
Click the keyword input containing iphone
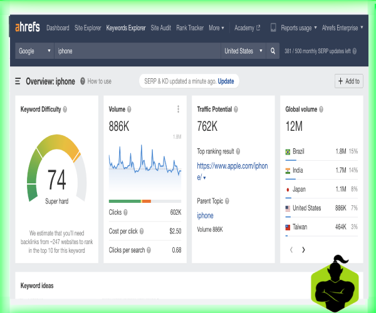point(137,51)
